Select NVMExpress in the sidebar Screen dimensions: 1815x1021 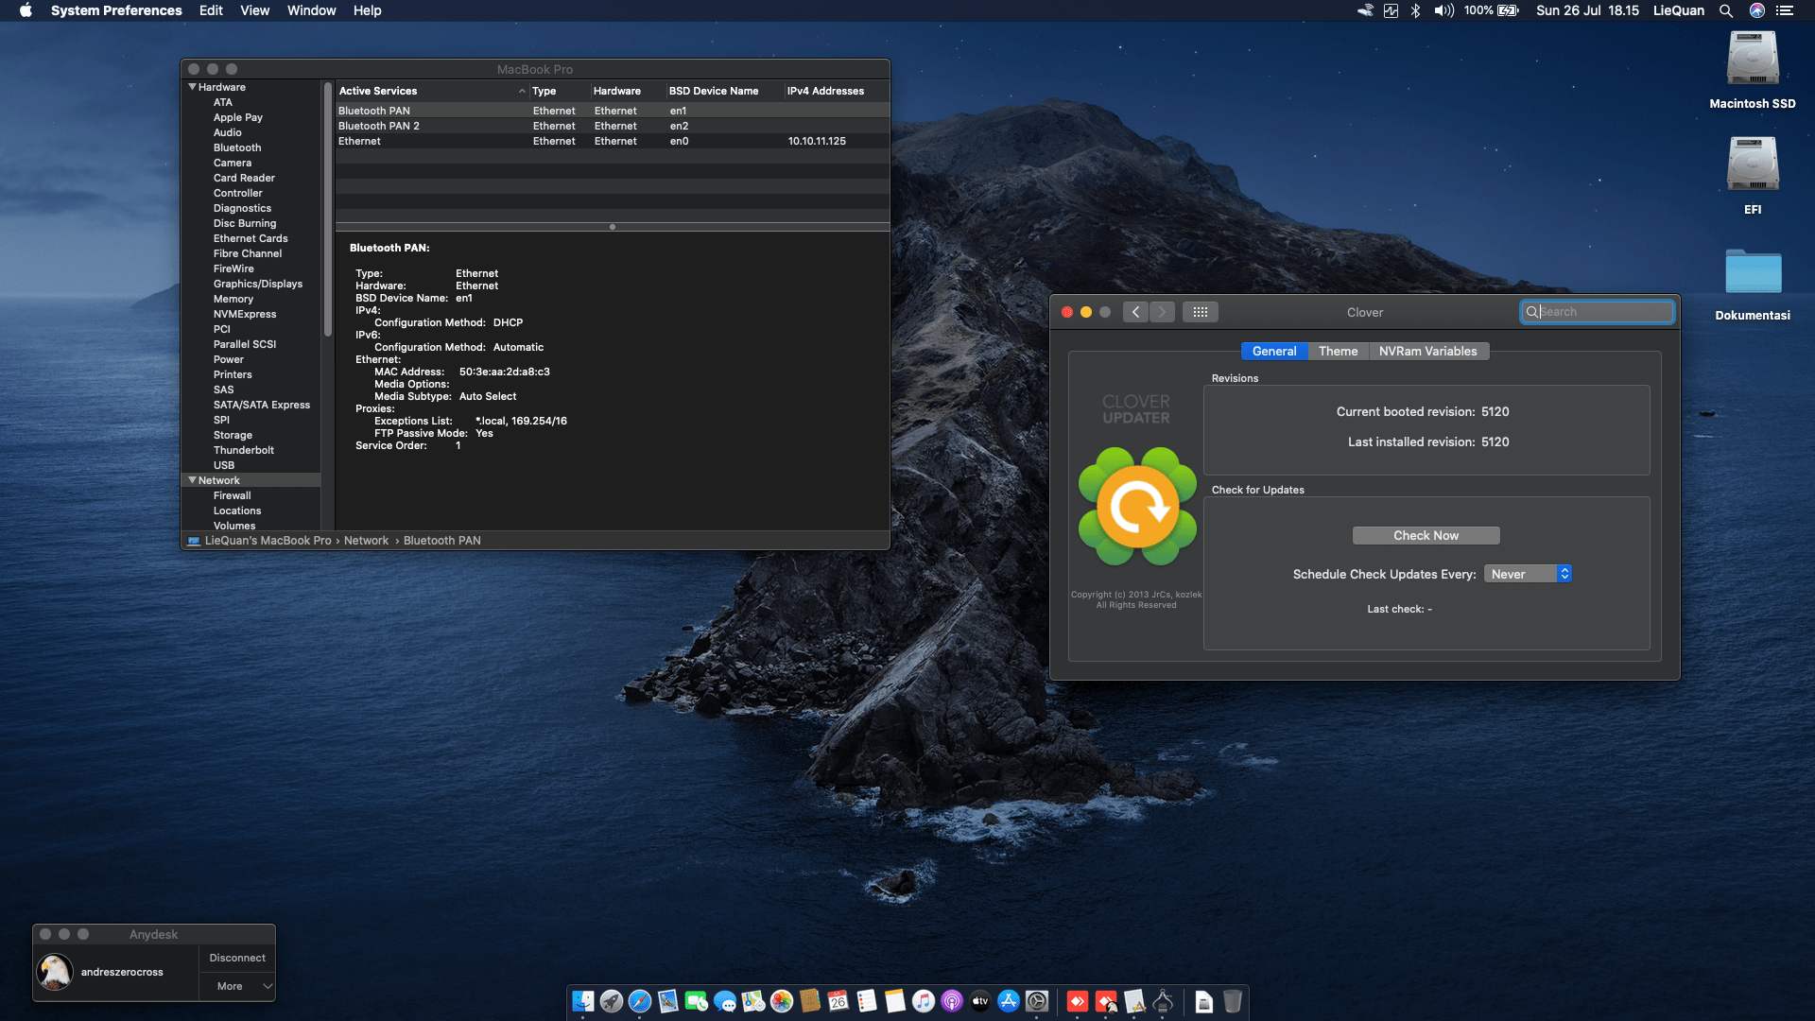point(245,314)
